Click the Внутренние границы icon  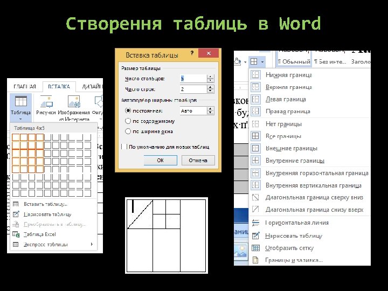coord(255,161)
